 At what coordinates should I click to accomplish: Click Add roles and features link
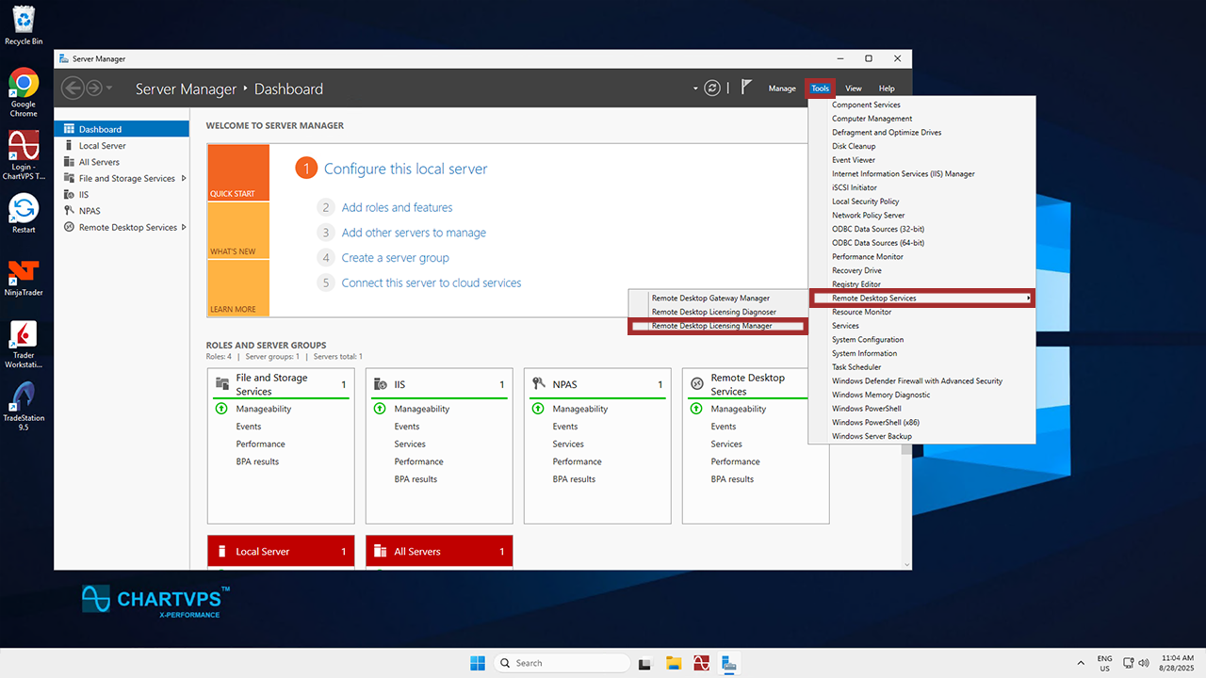click(397, 207)
